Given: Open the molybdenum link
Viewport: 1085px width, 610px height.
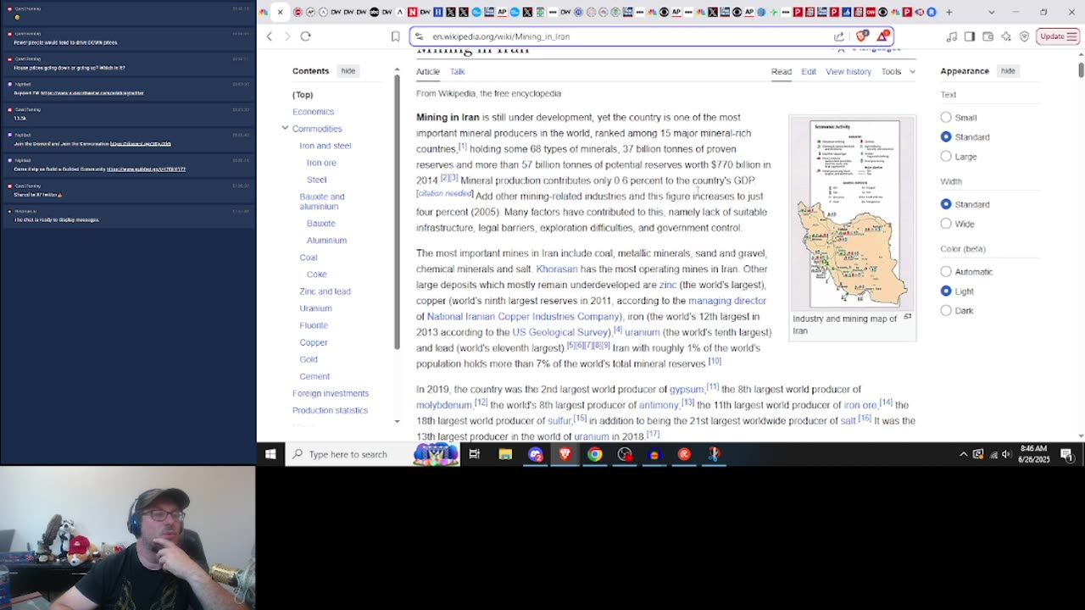Looking at the screenshot, I should [443, 405].
